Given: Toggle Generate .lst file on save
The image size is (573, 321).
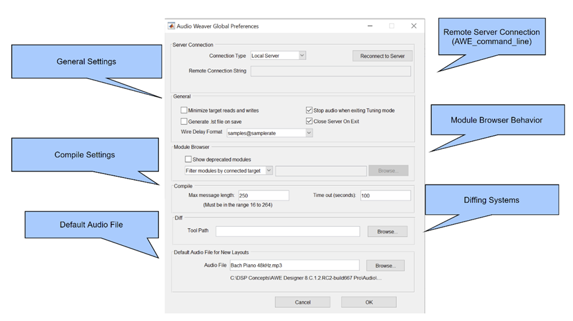Looking at the screenshot, I should coord(184,122).
